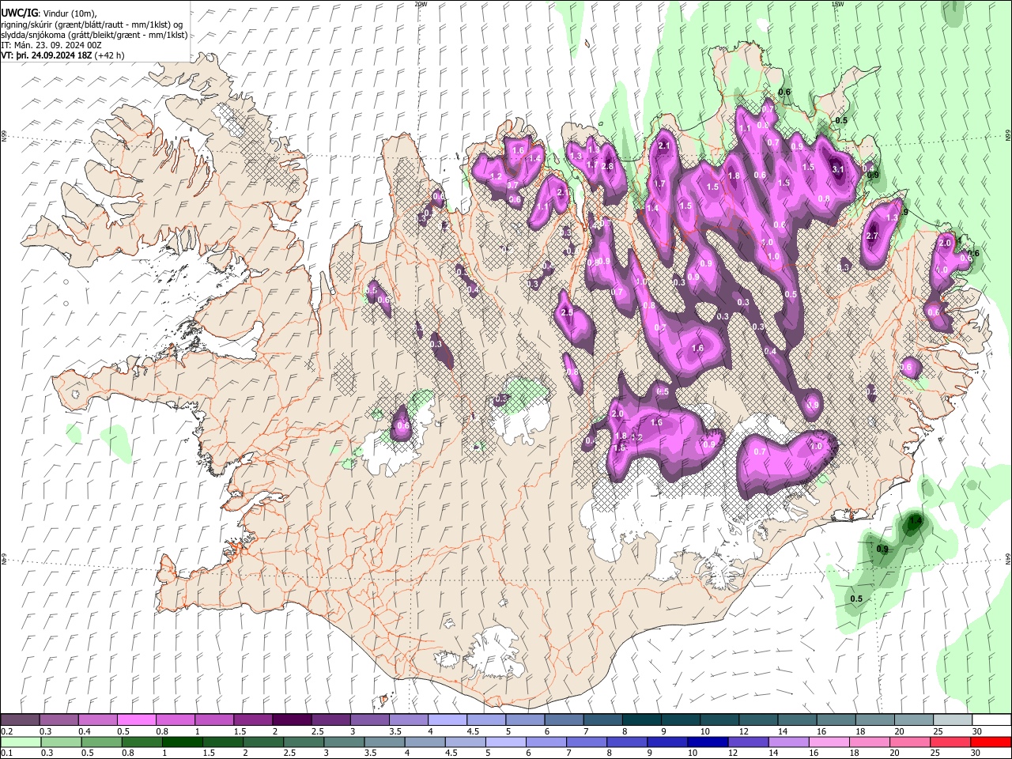The width and height of the screenshot is (1012, 759).
Task: Click the '3.1' snowfall value in the northeast
Action: click(839, 168)
